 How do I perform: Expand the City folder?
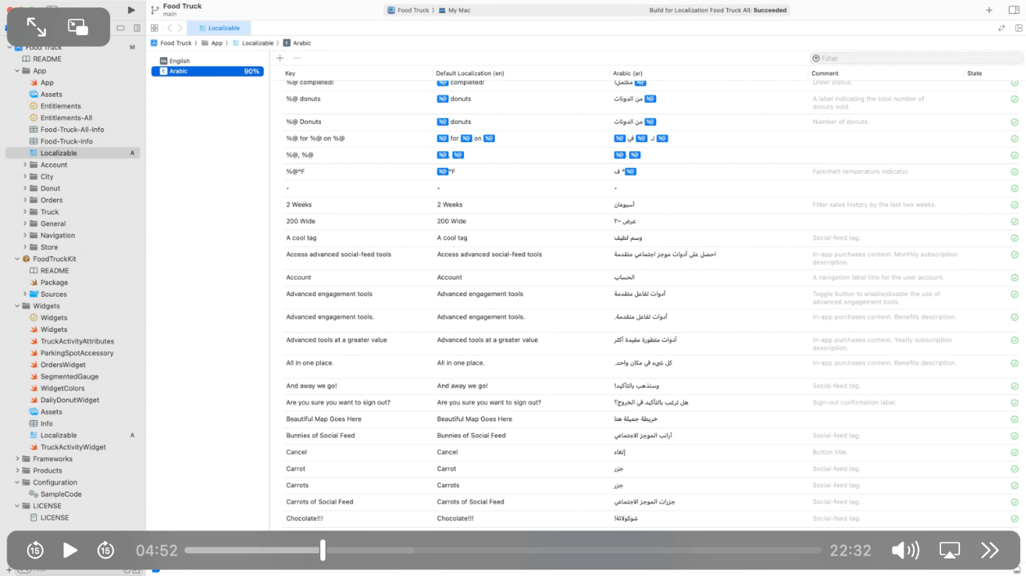(x=25, y=177)
